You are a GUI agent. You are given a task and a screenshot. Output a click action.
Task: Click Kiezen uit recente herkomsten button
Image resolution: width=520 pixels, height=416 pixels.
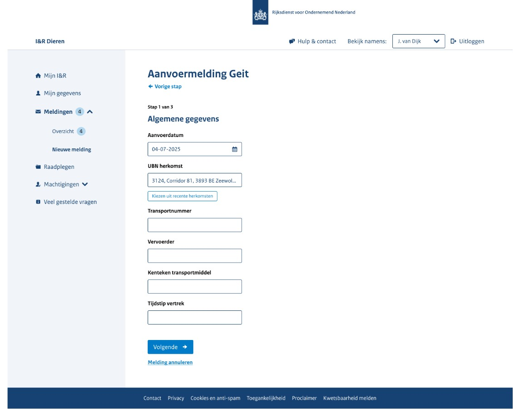(x=182, y=196)
